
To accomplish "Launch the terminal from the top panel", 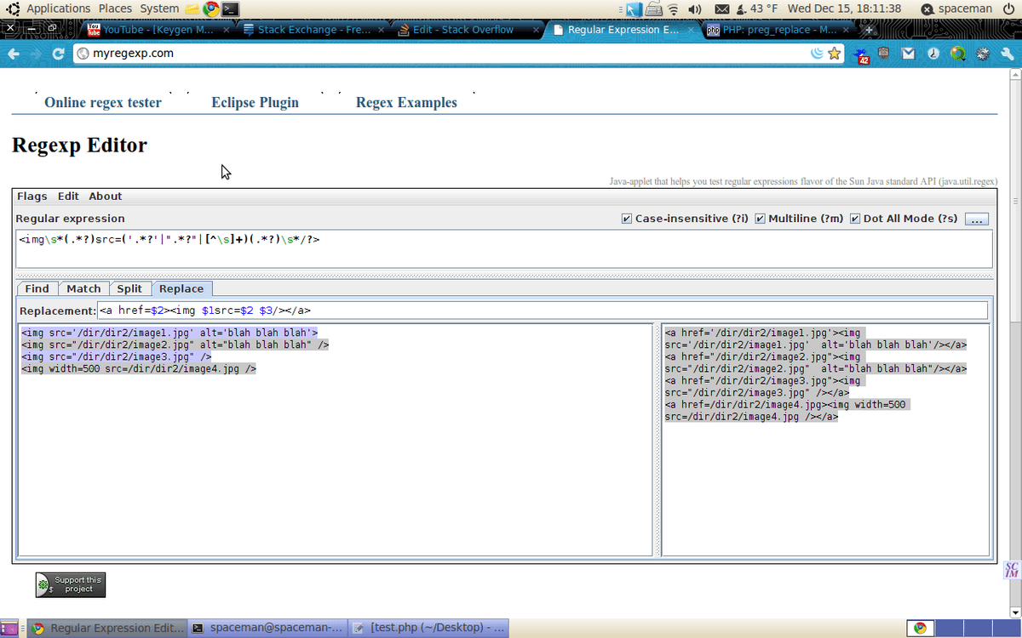I will 230,9.
